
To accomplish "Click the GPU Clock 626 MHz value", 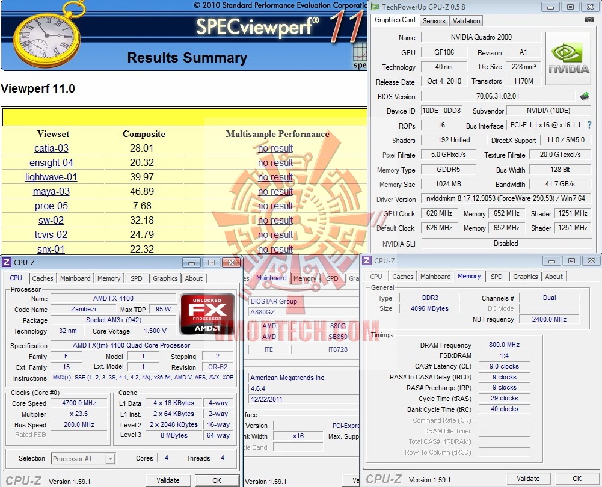I will (x=439, y=213).
